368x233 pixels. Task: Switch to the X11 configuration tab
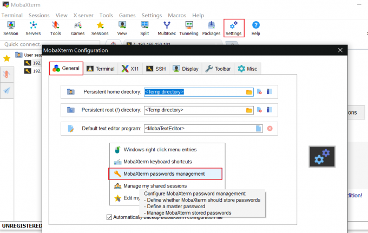(x=130, y=69)
